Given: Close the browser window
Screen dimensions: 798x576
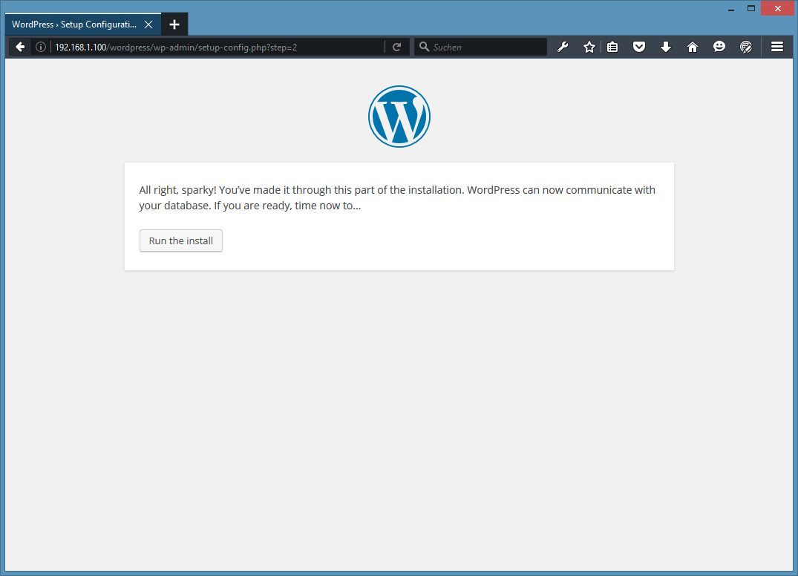Looking at the screenshot, I should pos(778,9).
